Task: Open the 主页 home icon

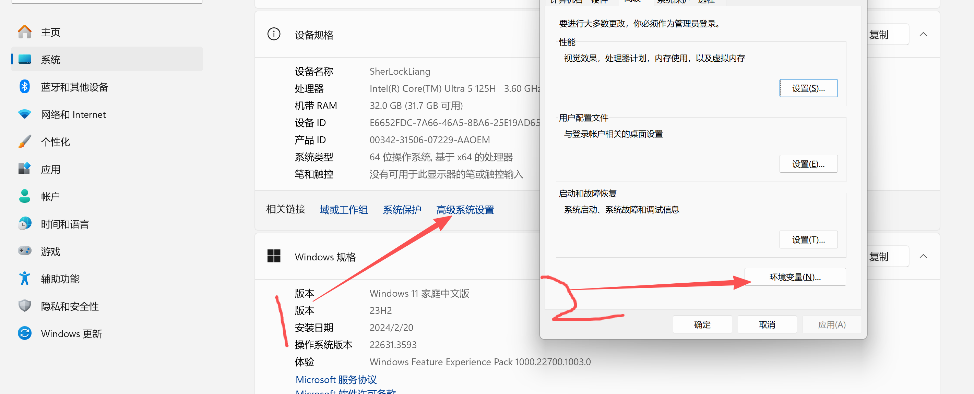Action: click(x=25, y=32)
